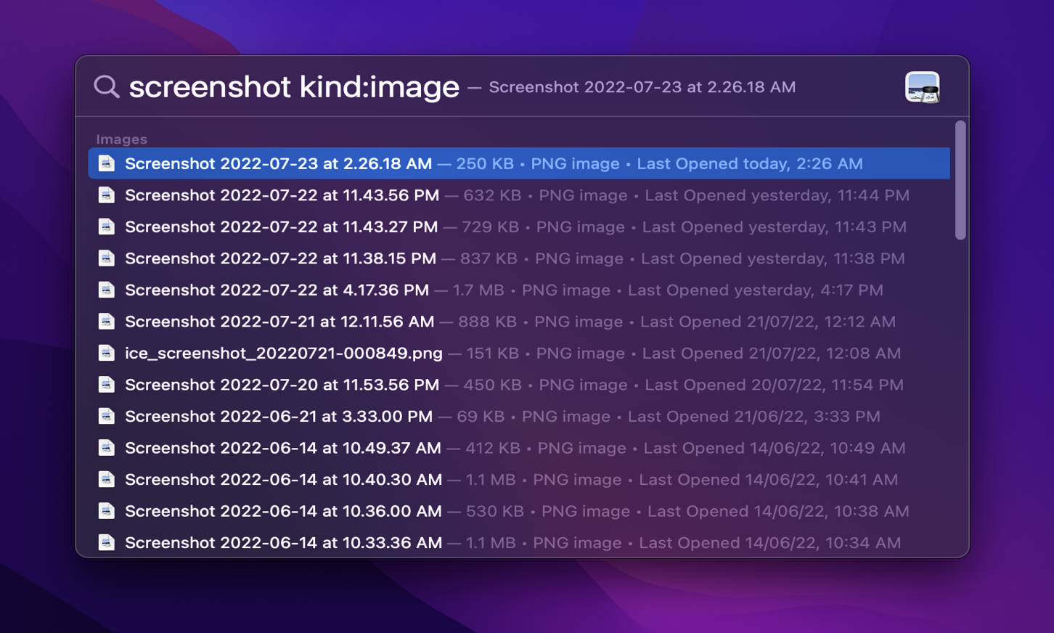Click the Spotlight magnifying glass icon

(x=107, y=86)
